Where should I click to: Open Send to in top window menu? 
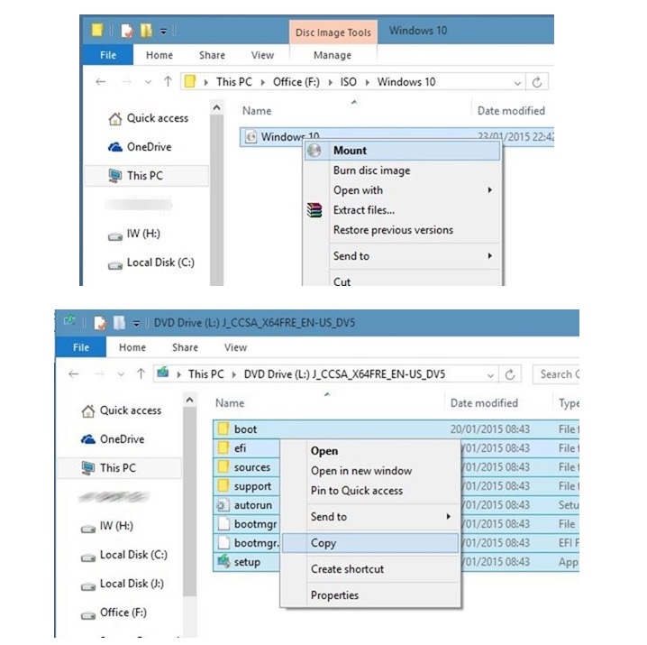(402, 256)
